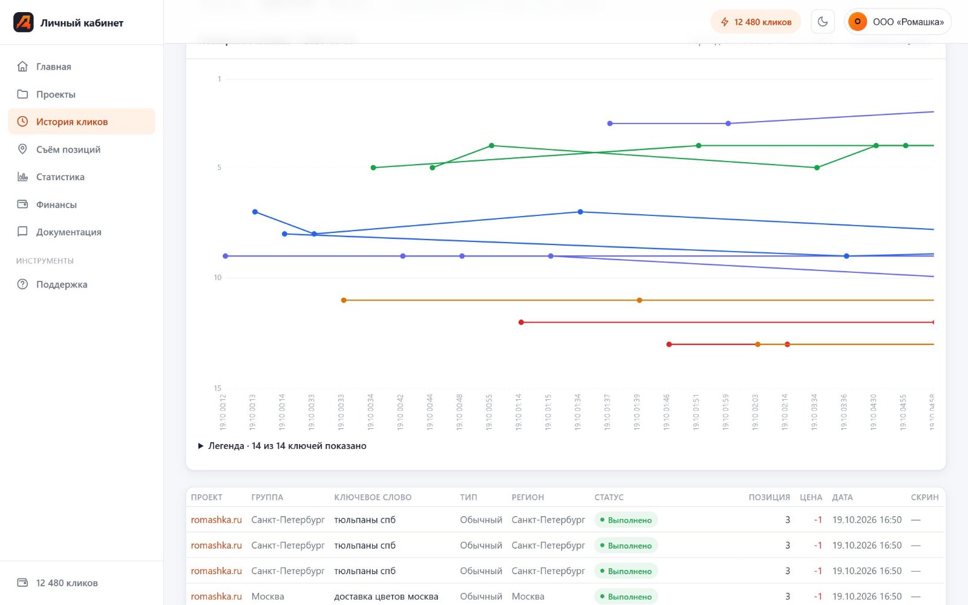Click the blue data point at 19.10 00:13
Image resolution: width=968 pixels, height=605 pixels.
255,212
